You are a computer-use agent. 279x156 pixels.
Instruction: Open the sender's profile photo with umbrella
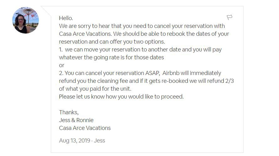[x=25, y=20]
